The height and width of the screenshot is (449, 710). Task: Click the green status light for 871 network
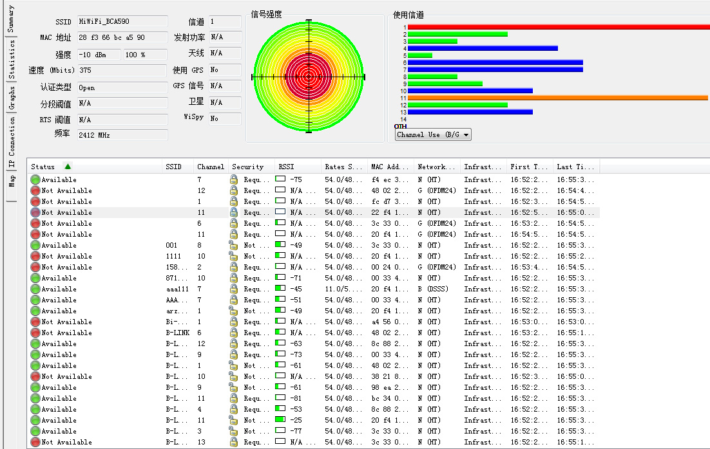[34, 278]
